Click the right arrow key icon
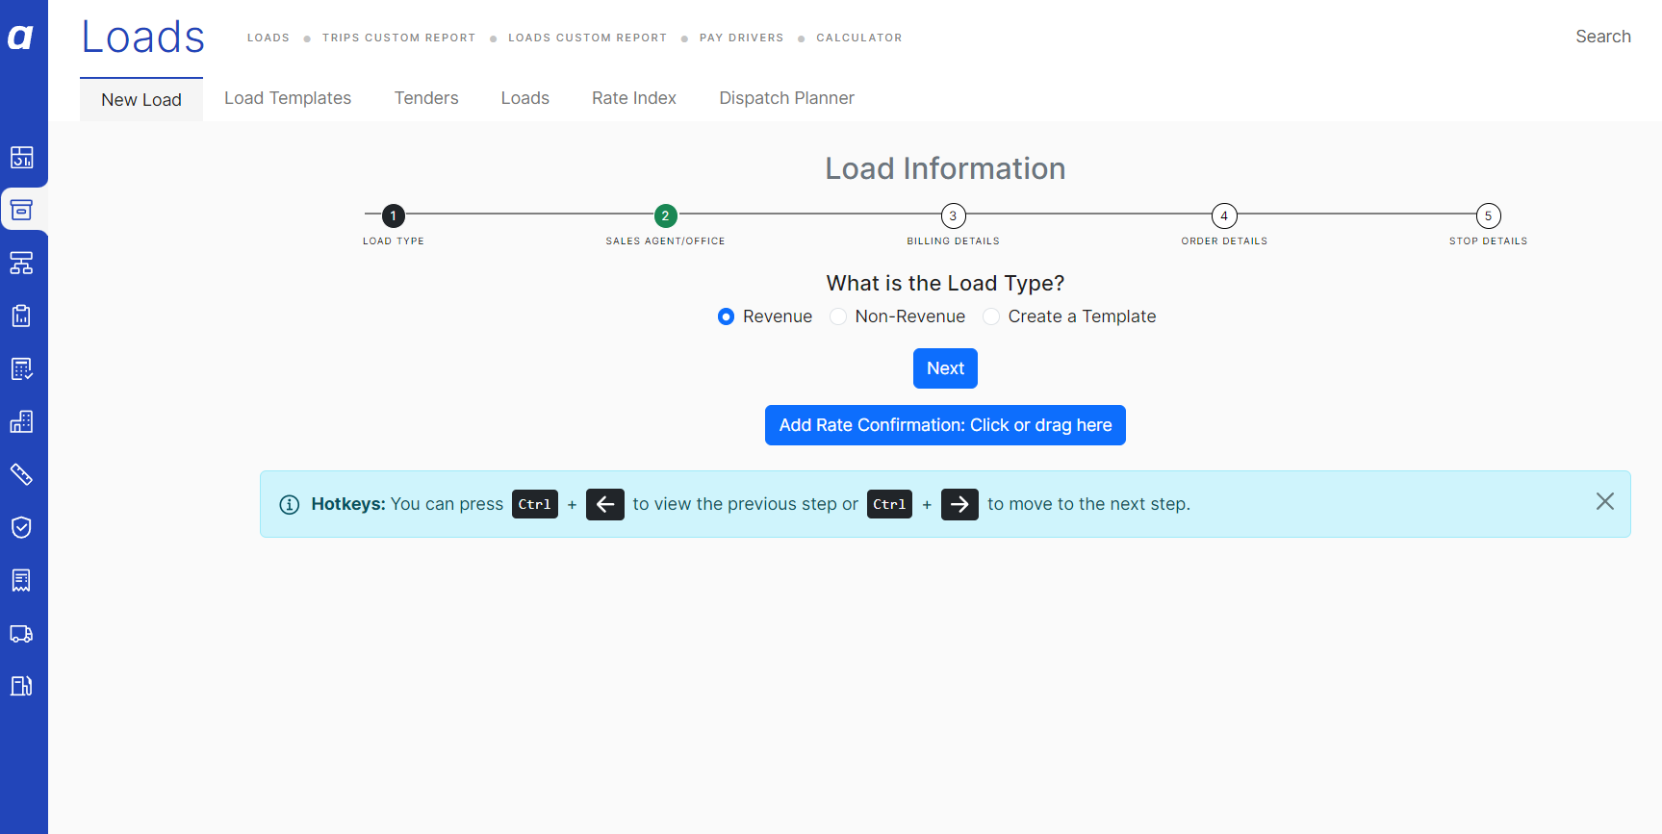Image resolution: width=1662 pixels, height=834 pixels. coord(959,504)
